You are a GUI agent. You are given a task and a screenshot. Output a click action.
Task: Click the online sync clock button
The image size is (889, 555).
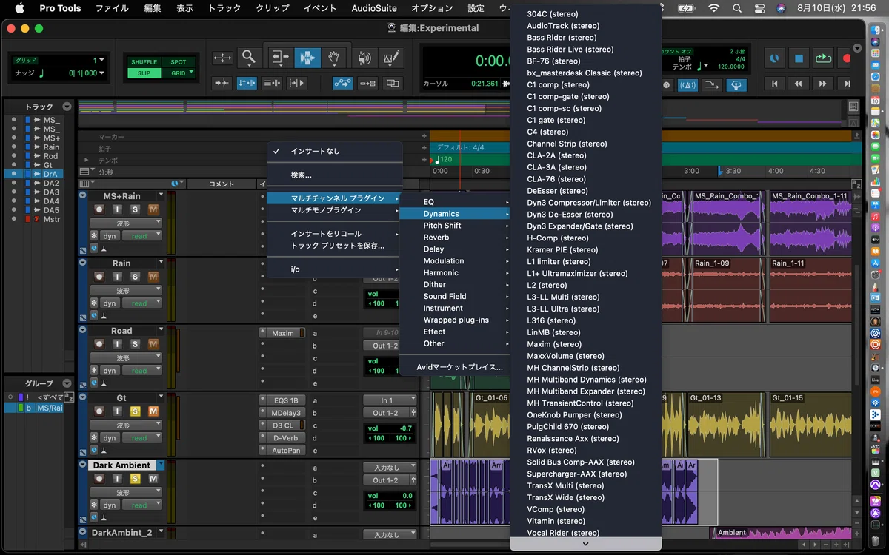pyautogui.click(x=774, y=58)
